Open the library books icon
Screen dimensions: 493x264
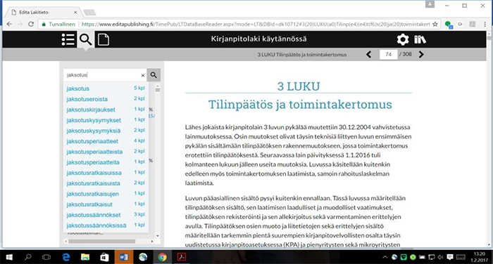coord(420,39)
